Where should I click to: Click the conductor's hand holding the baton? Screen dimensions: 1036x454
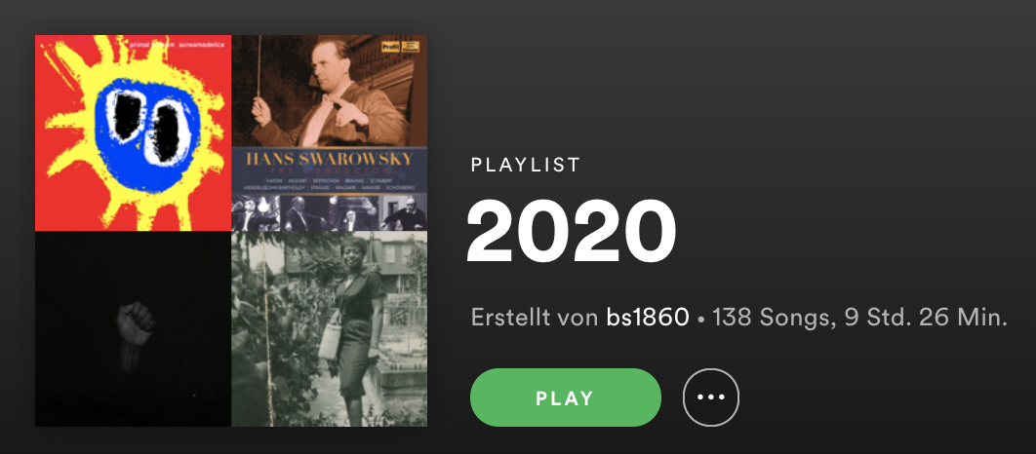(x=261, y=112)
